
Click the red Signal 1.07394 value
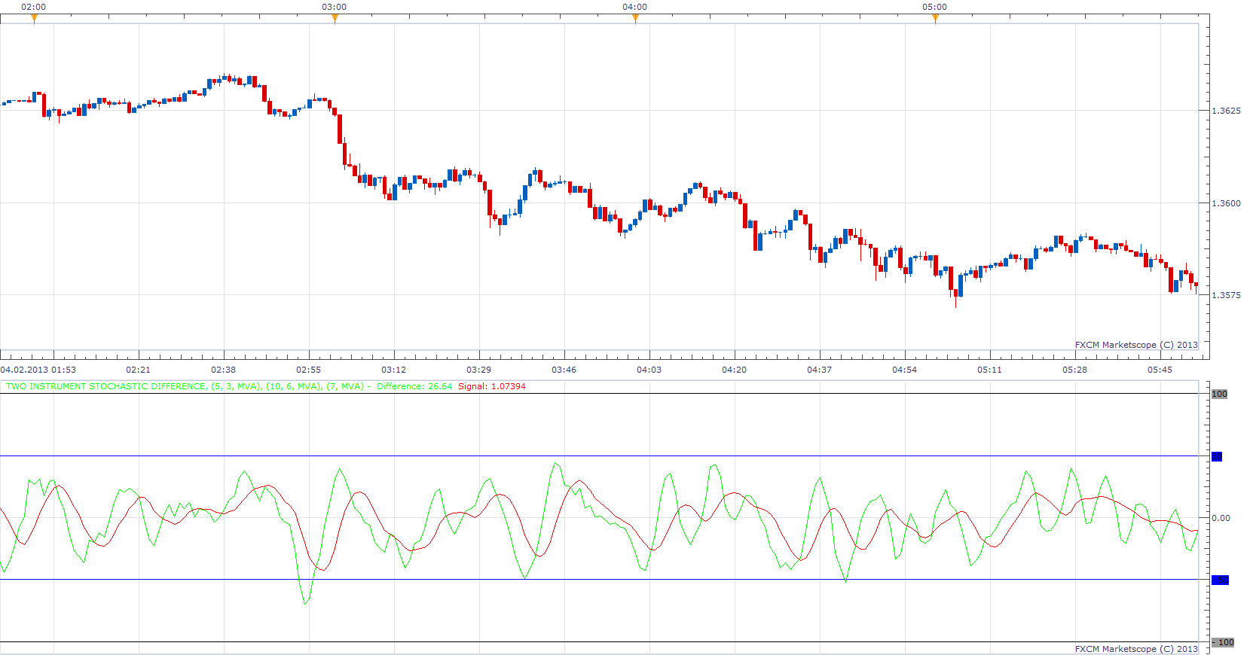492,386
